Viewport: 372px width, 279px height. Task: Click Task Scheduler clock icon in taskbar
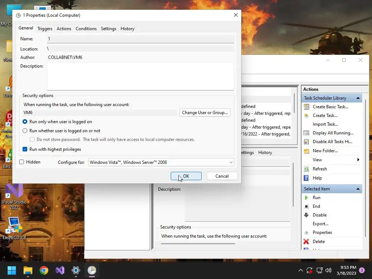coord(92,270)
